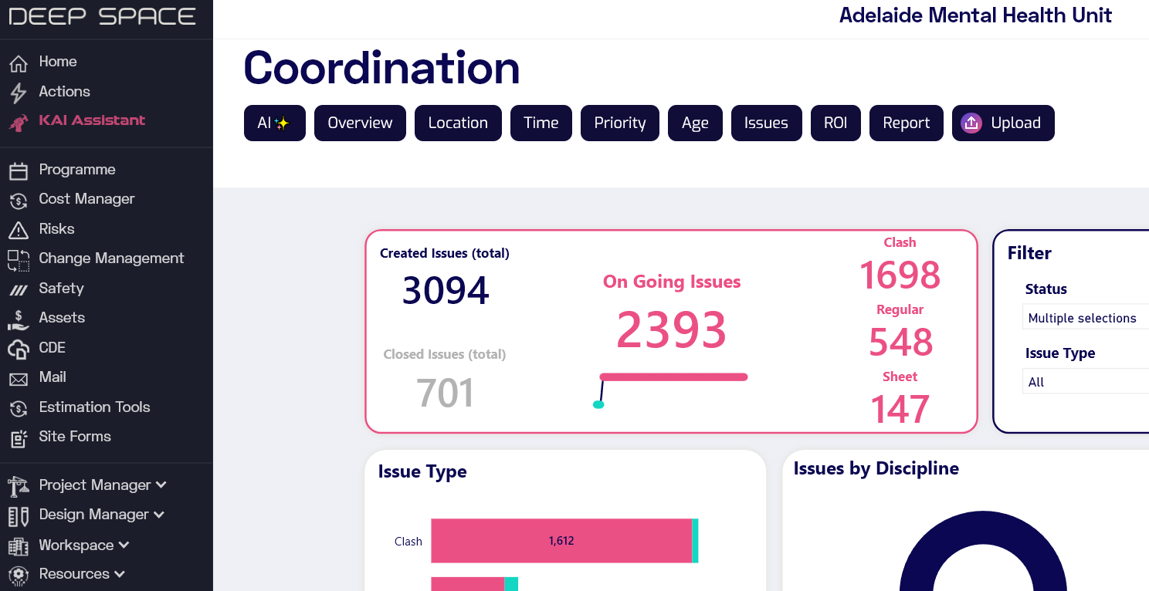Open the Estimation Tools link

coord(94,407)
